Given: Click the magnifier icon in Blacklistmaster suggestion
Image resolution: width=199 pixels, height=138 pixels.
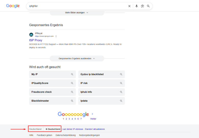Looking at the screenshot, I should (72, 101).
